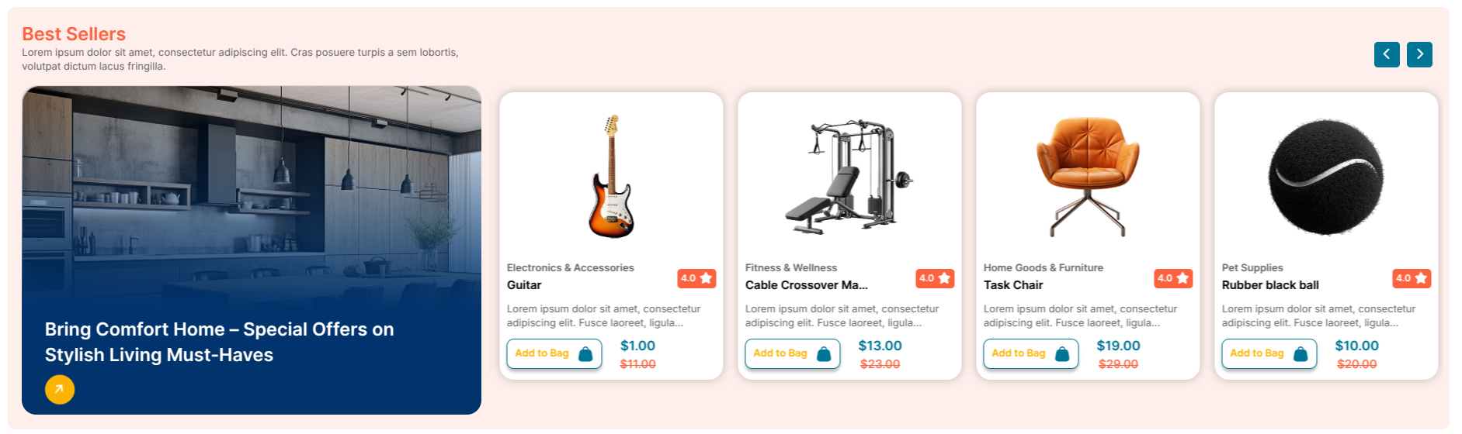The height and width of the screenshot is (434, 1462).
Task: Click the orange chair product image
Action: pos(1087,177)
